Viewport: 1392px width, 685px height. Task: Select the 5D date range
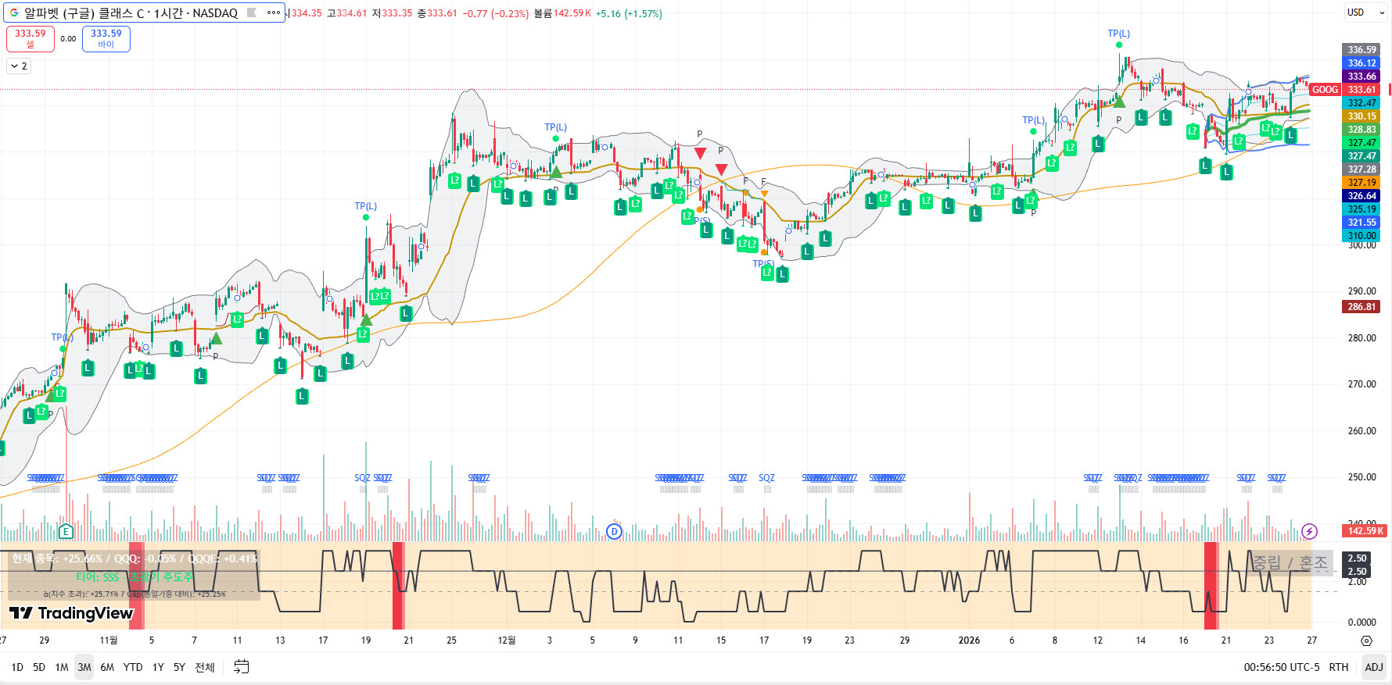[39, 667]
